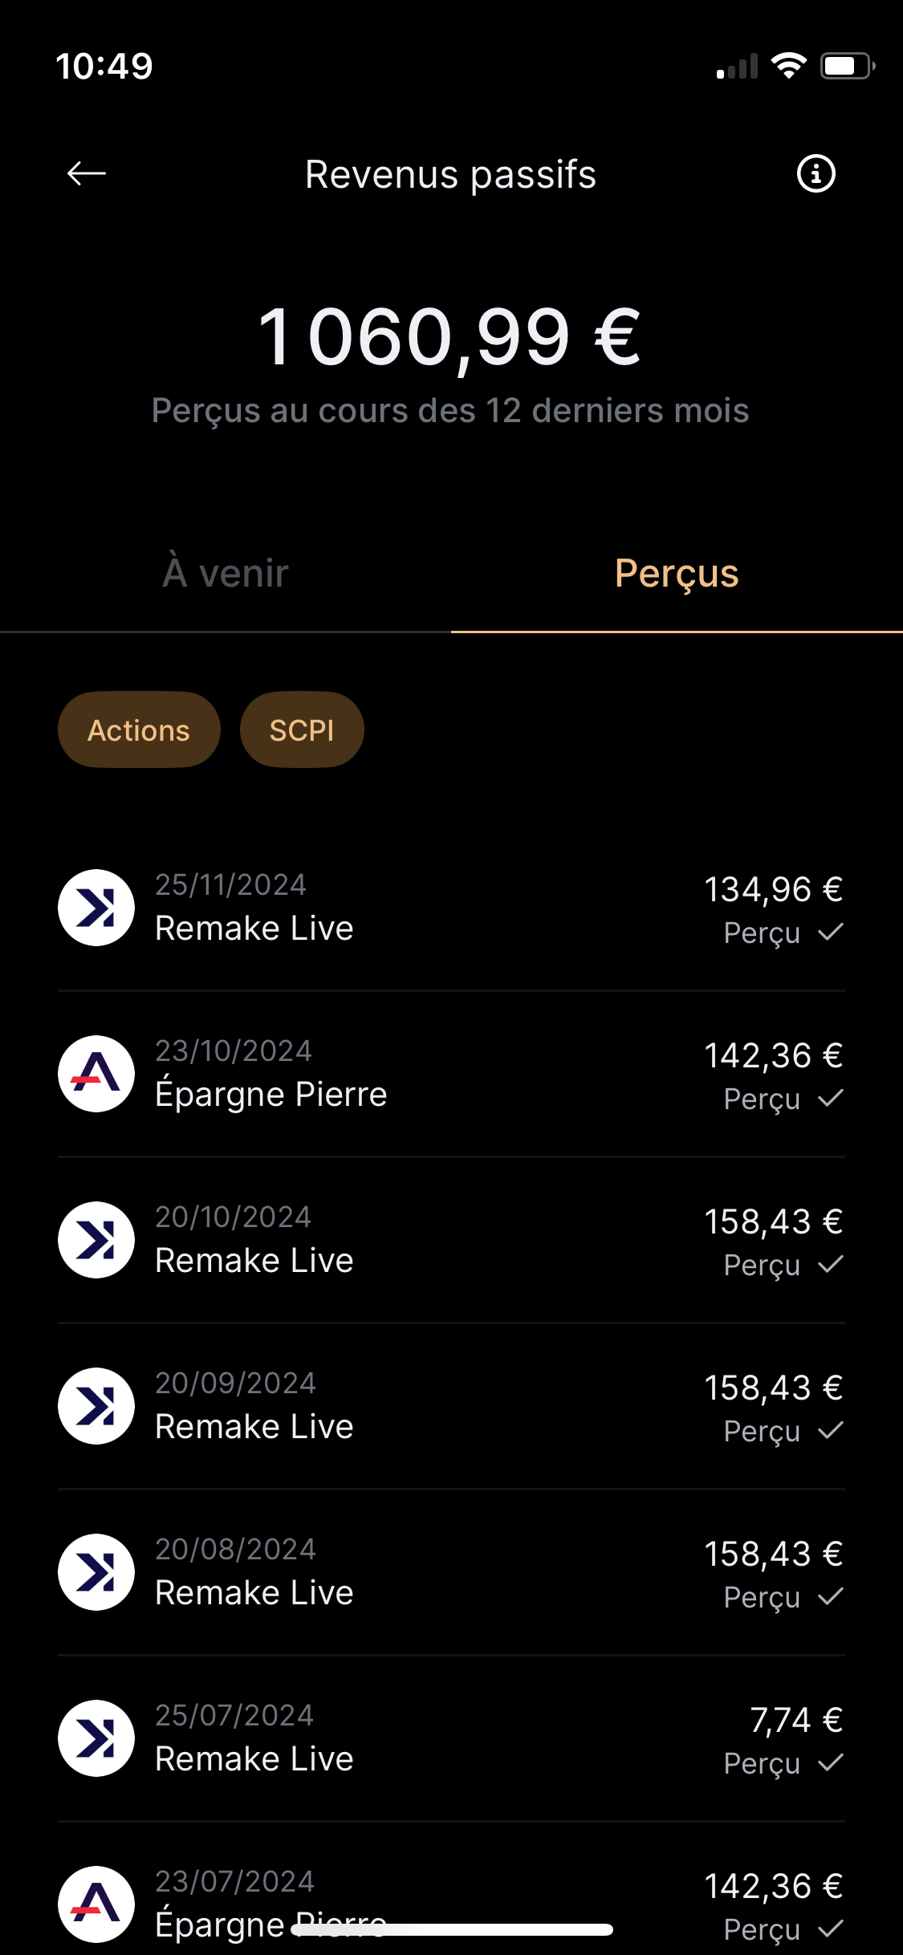Tap the 142,36 € amount dated 23/10/2024

click(773, 1055)
